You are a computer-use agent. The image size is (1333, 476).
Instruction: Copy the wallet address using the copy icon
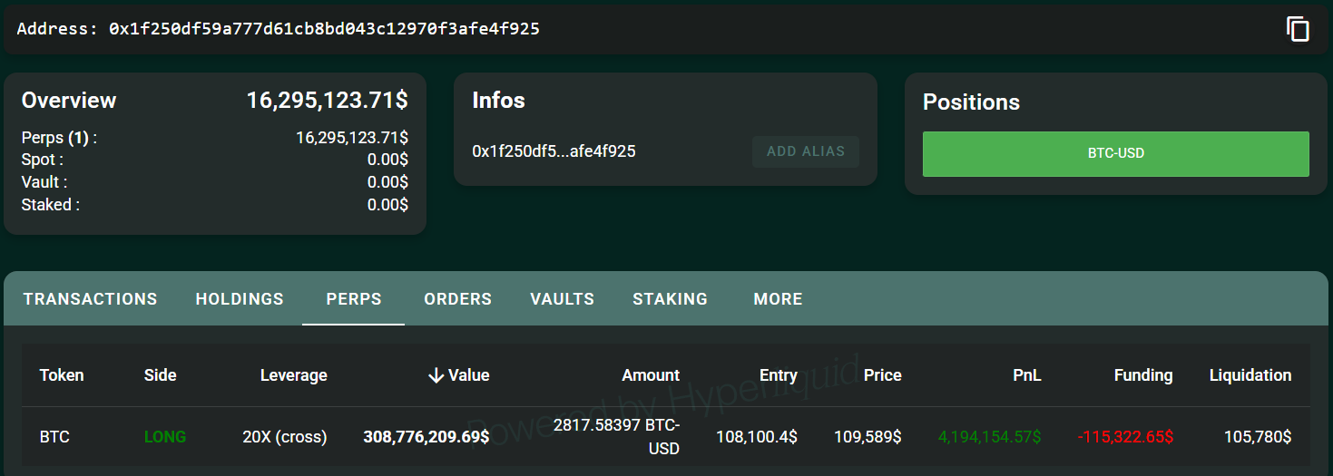coord(1298,29)
